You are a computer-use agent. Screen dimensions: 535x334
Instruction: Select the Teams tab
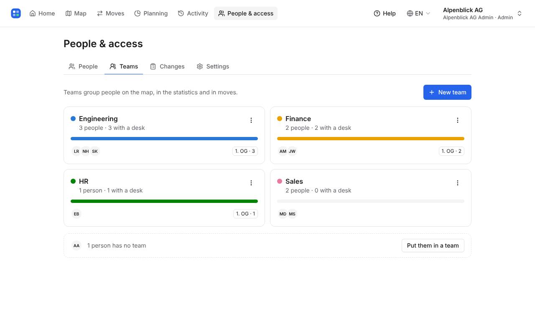point(124,66)
